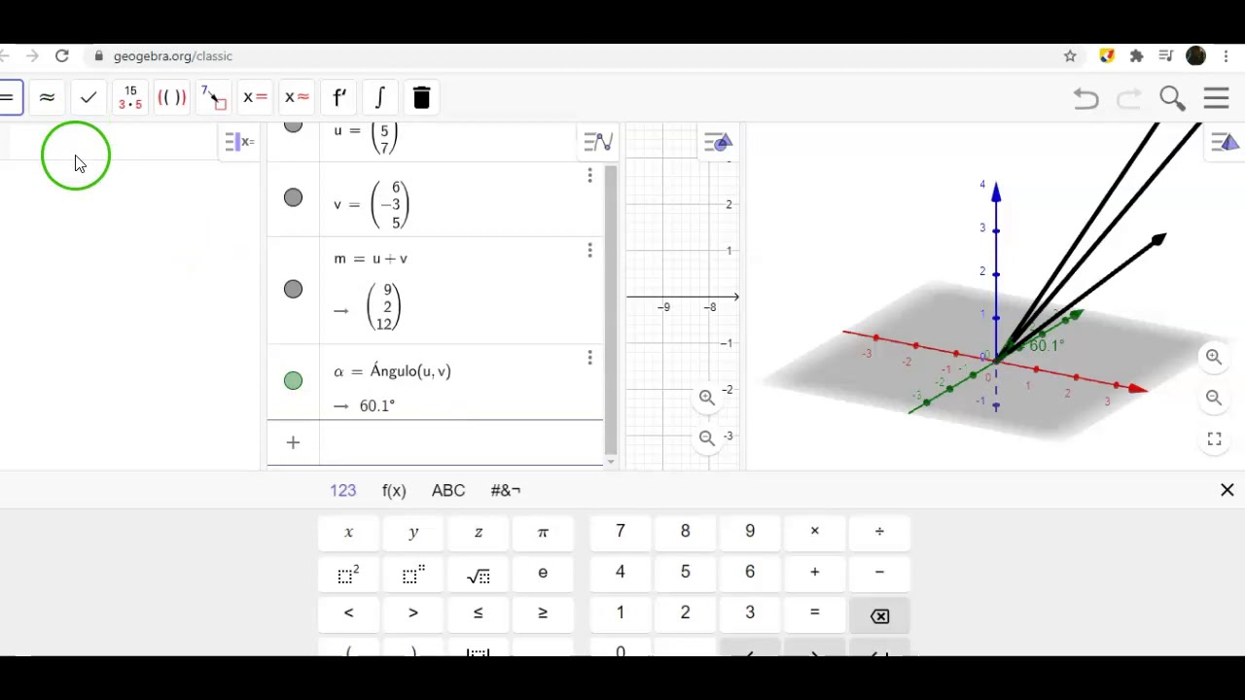This screenshot has height=700, width=1245.
Task: Toggle visibility of m = u + v
Action: (x=293, y=289)
